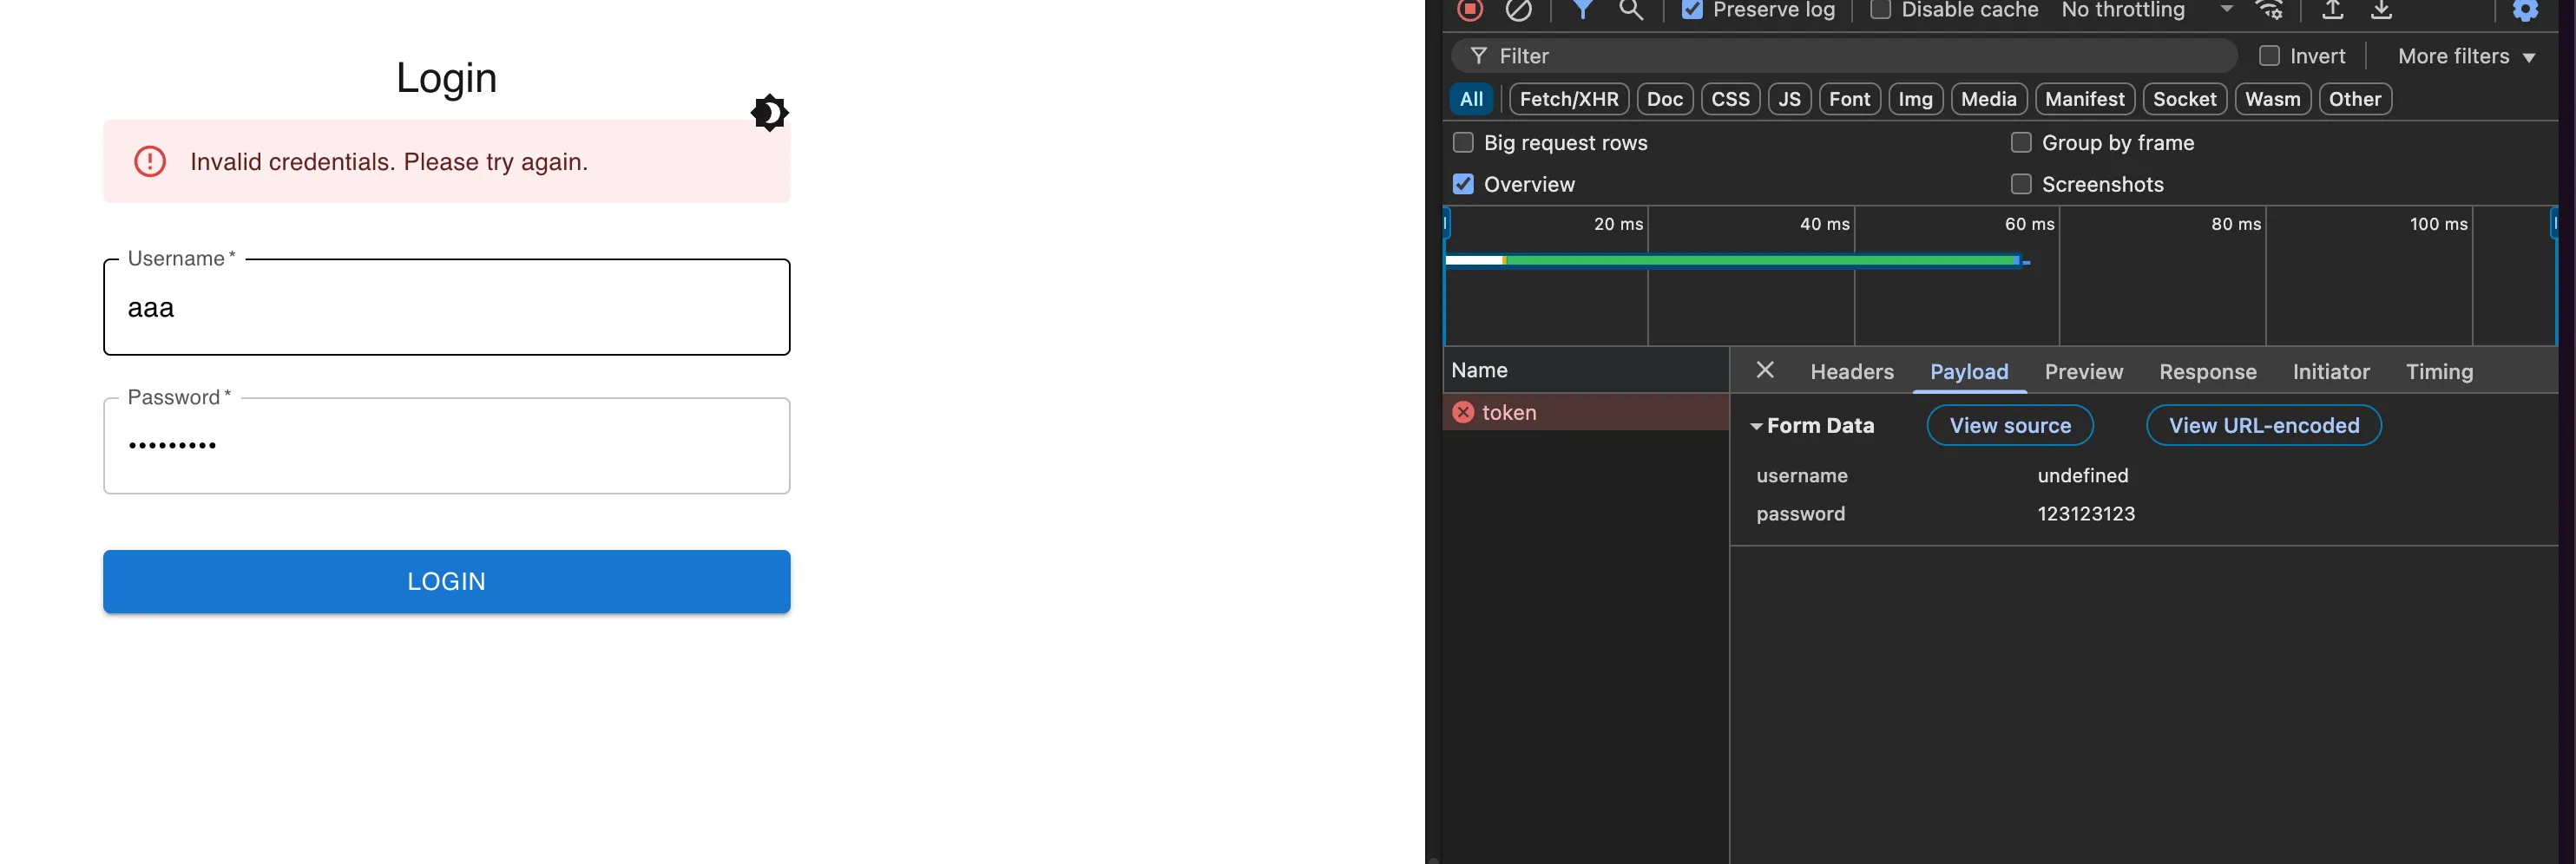Click the Username input field
The width and height of the screenshot is (2576, 864).
click(x=446, y=308)
